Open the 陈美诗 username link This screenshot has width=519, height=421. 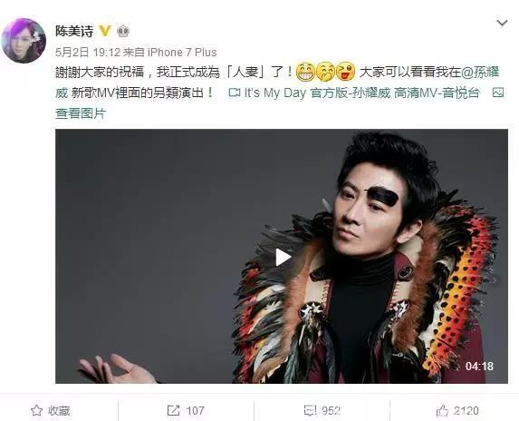click(x=74, y=32)
